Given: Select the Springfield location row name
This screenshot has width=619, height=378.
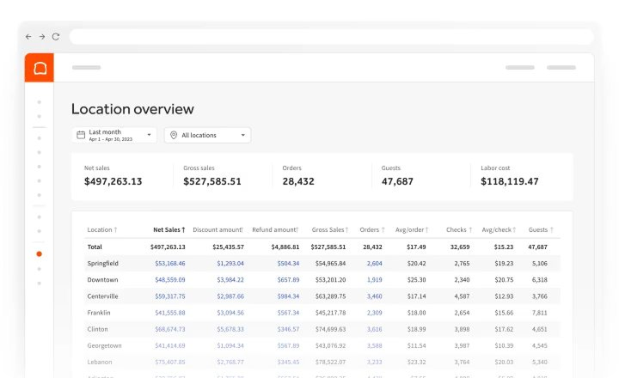Looking at the screenshot, I should point(102,263).
